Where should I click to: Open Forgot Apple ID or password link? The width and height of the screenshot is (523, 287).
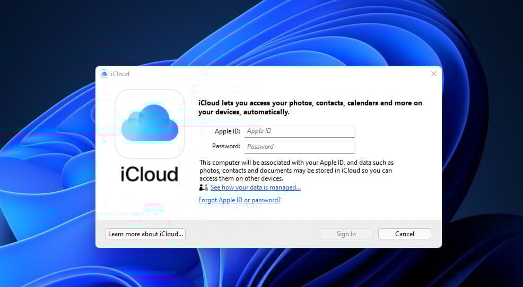(x=239, y=200)
